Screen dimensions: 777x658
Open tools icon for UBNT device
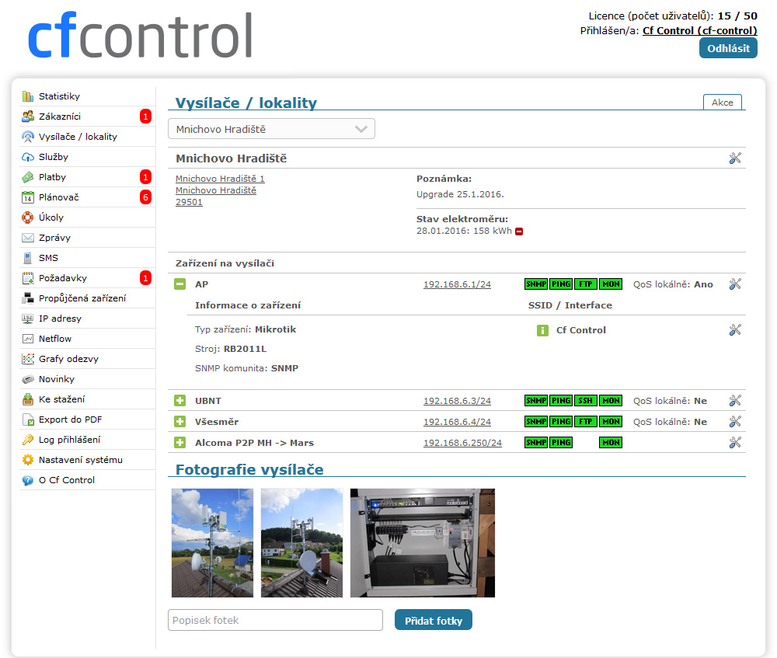click(735, 400)
